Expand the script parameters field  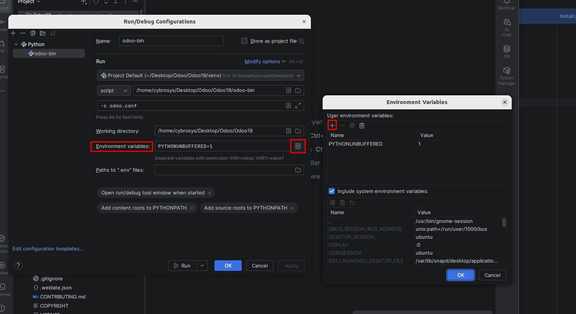tap(298, 106)
